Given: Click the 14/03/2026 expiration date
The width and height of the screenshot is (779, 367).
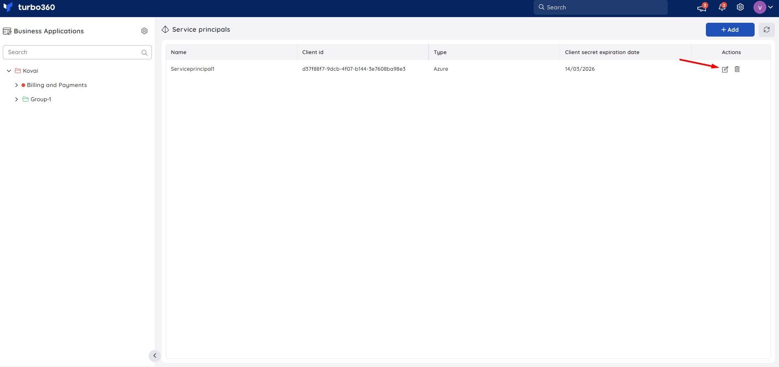Looking at the screenshot, I should [580, 69].
